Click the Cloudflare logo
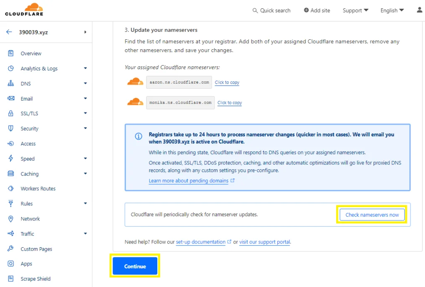 click(x=24, y=10)
